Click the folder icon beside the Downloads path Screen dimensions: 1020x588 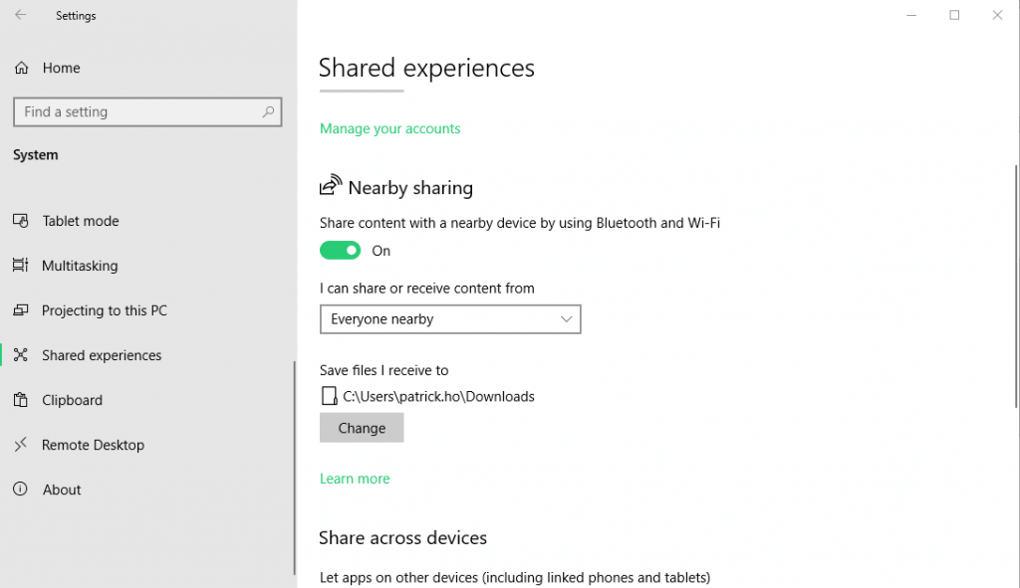point(328,396)
